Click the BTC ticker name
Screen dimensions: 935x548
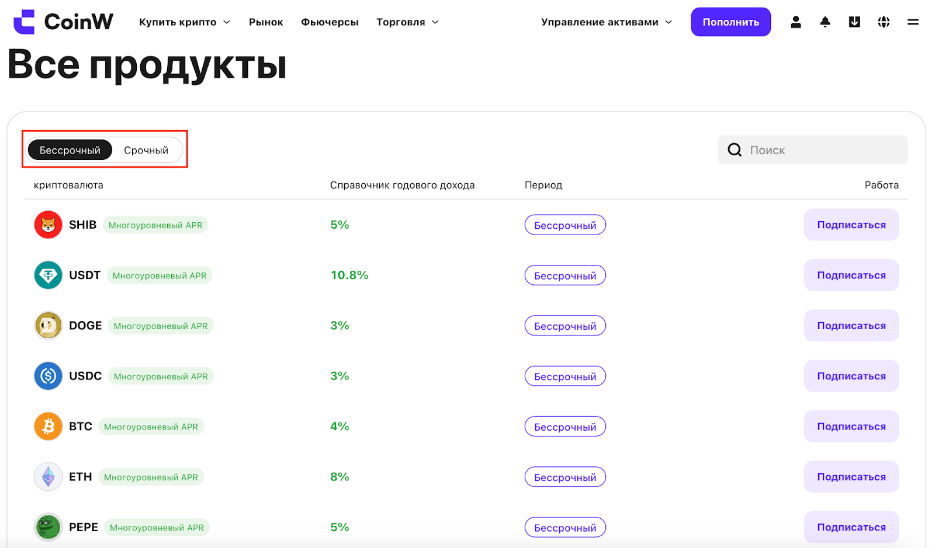81,427
